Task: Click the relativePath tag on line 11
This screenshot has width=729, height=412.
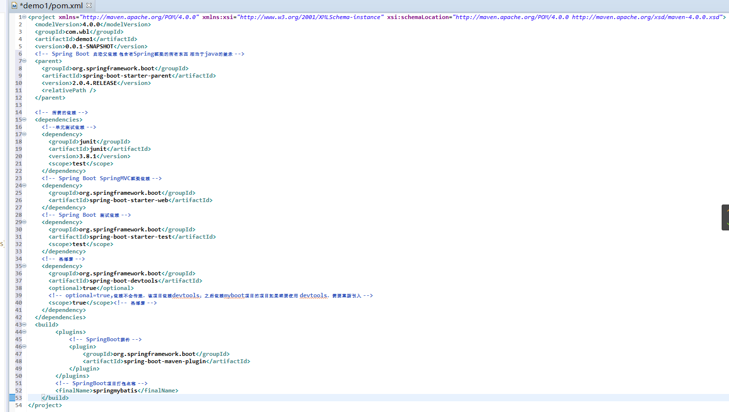Action: 69,90
